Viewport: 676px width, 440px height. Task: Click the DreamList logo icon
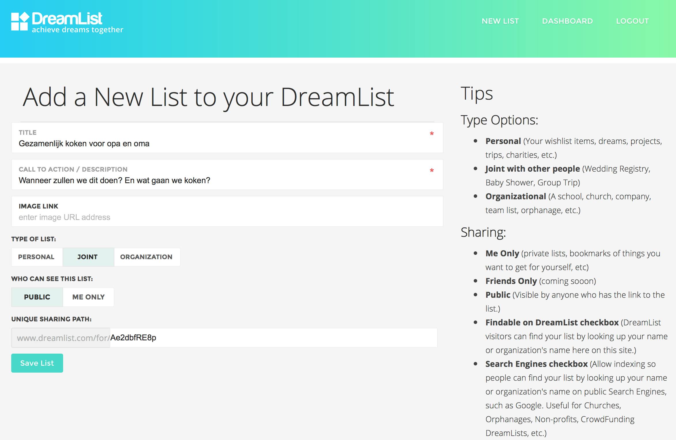pyautogui.click(x=20, y=21)
